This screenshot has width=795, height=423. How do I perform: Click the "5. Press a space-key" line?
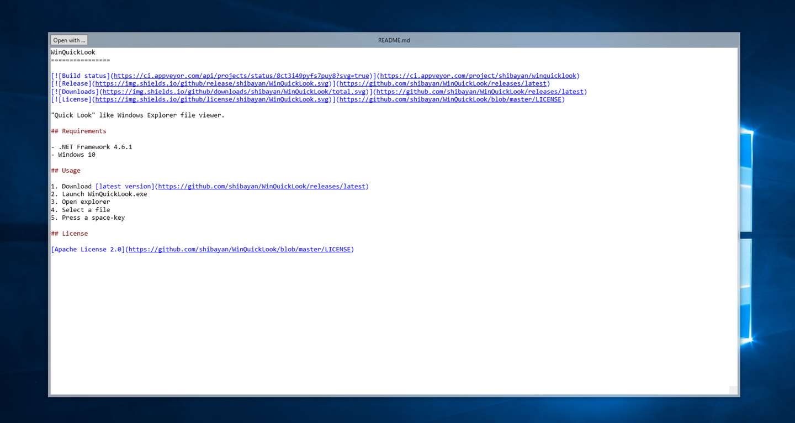88,218
